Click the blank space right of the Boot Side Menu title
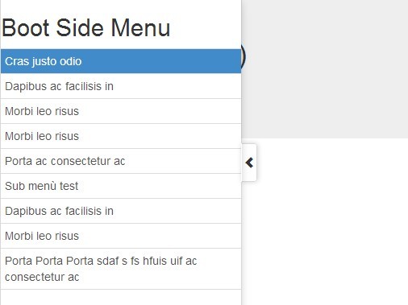Image resolution: width=408 pixels, height=305 pixels. (x=206, y=28)
